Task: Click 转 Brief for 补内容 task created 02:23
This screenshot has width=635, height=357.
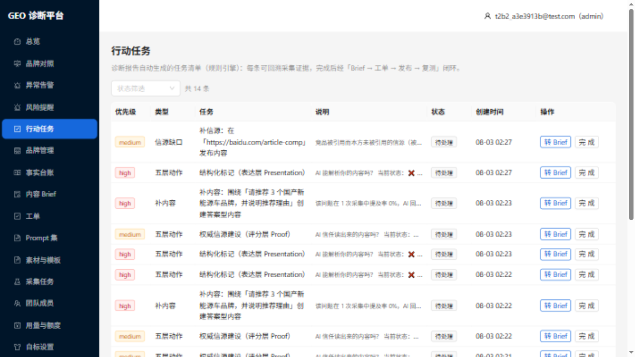Action: (x=556, y=203)
